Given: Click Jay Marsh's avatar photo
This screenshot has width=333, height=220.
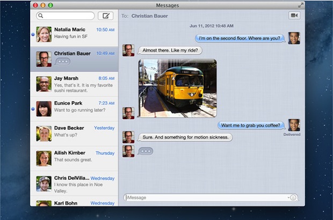Looking at the screenshot, I should [44, 84].
